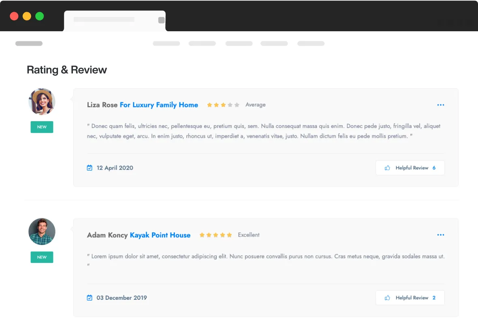Click Adam Koncy's profile photo
Screen dimensions: 478x333
(x=42, y=231)
